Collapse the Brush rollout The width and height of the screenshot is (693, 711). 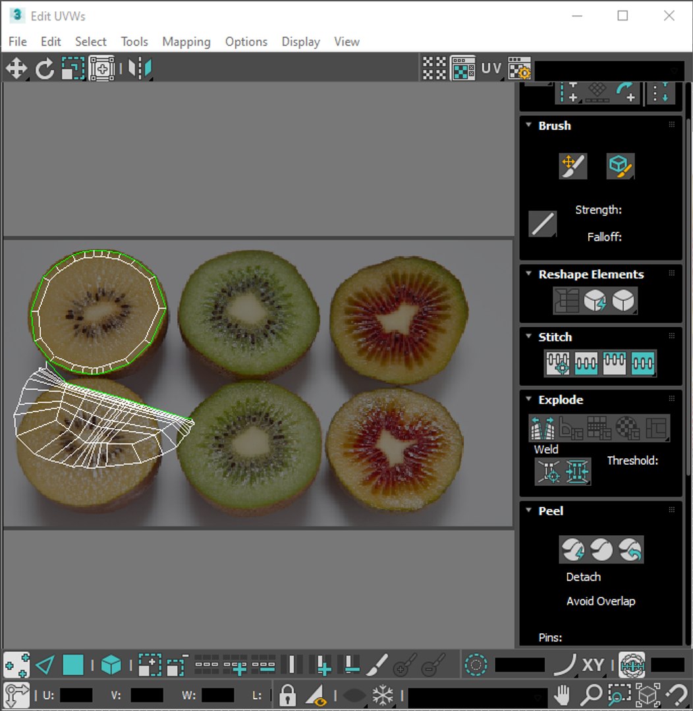pyautogui.click(x=528, y=124)
